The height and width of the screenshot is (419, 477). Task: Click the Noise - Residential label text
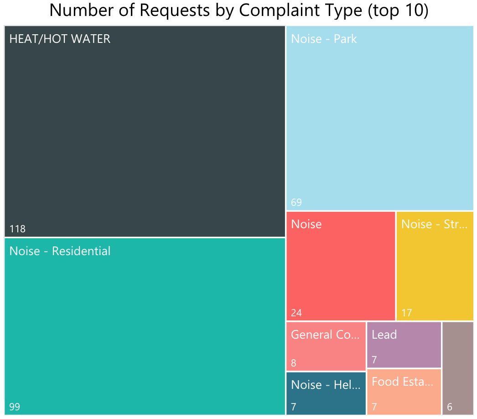(60, 251)
